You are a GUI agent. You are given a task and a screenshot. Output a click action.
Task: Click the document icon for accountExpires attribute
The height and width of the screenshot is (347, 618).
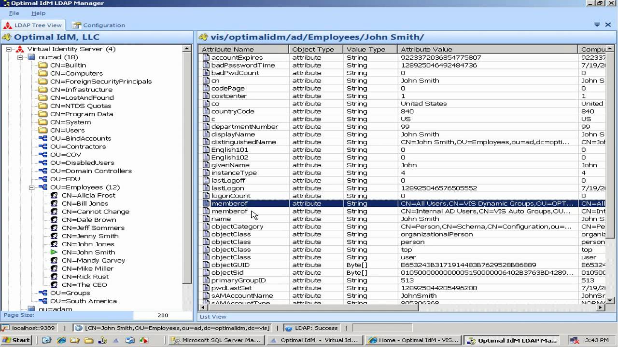click(206, 57)
